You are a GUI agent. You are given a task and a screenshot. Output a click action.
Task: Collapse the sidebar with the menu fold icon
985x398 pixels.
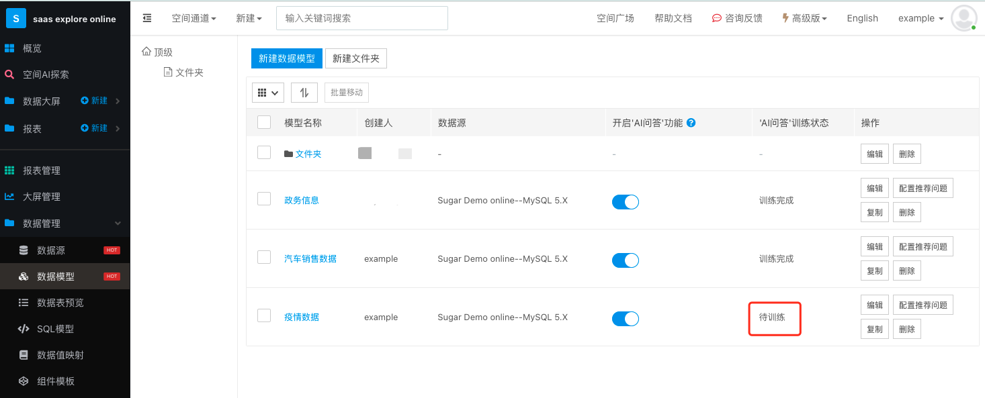coord(147,18)
